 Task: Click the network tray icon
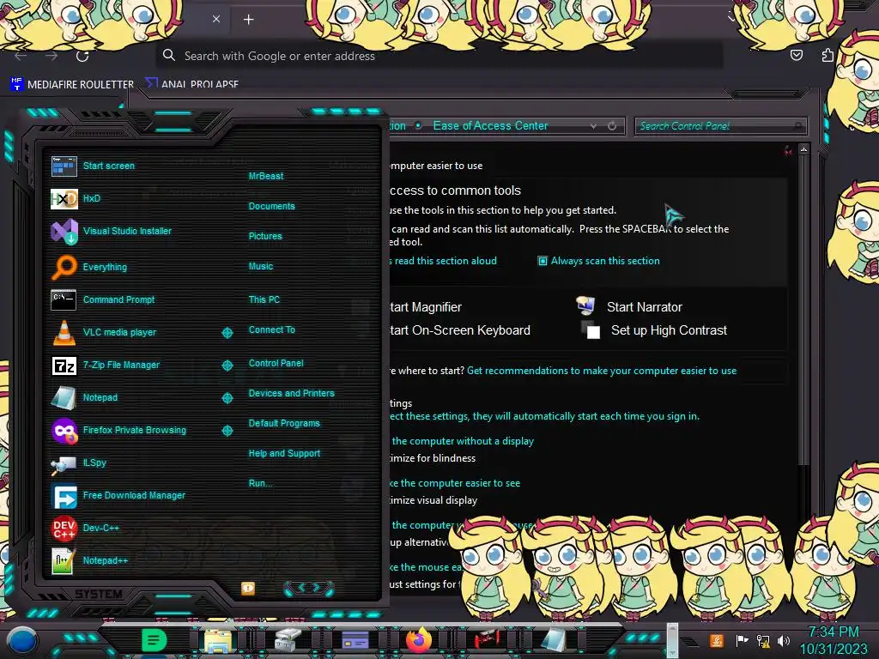762,640
